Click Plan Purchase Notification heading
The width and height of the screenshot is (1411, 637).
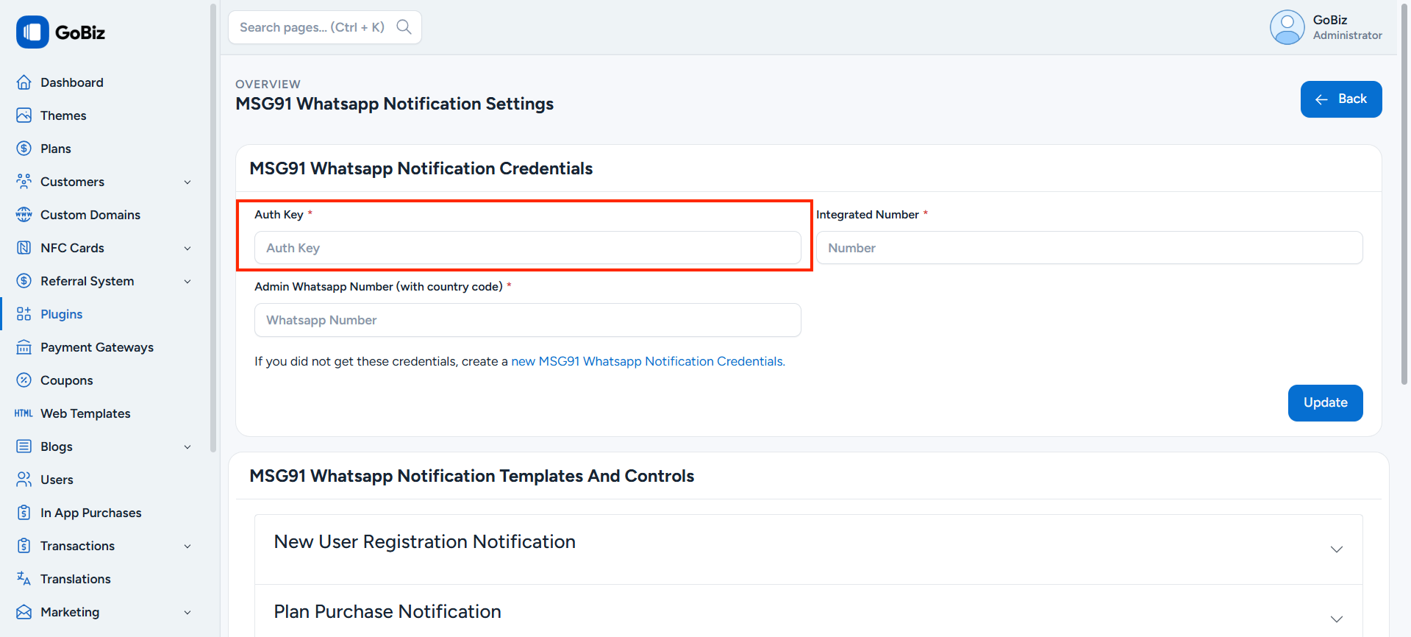click(387, 612)
